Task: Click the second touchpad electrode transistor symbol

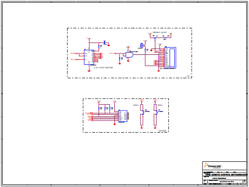Action: 156,112
